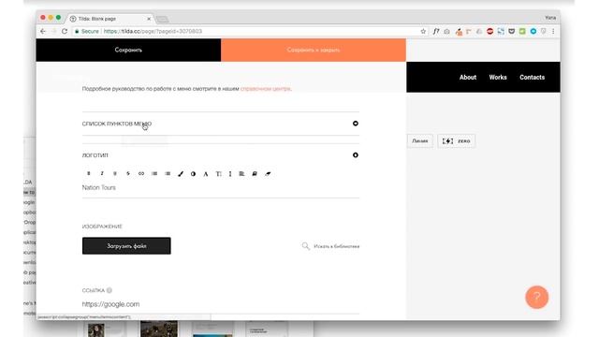
Task: Open the blue circle browser extension
Action: coord(533,31)
